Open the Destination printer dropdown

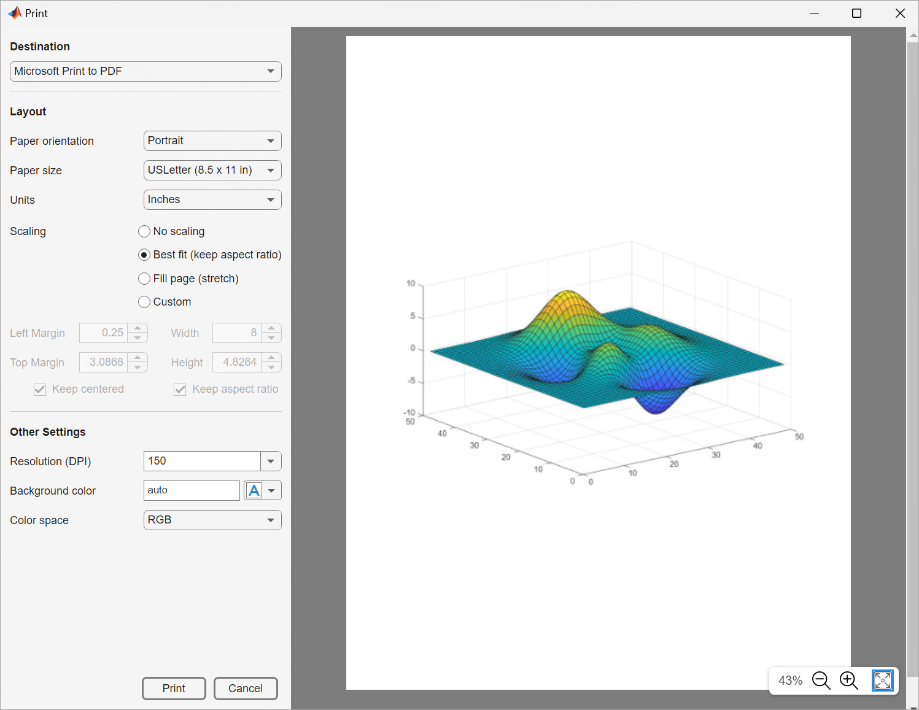click(x=145, y=71)
